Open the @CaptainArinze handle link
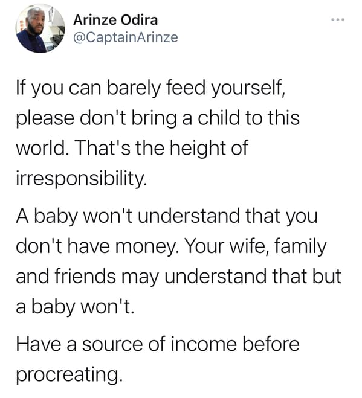The width and height of the screenshot is (362, 398). [x=126, y=37]
